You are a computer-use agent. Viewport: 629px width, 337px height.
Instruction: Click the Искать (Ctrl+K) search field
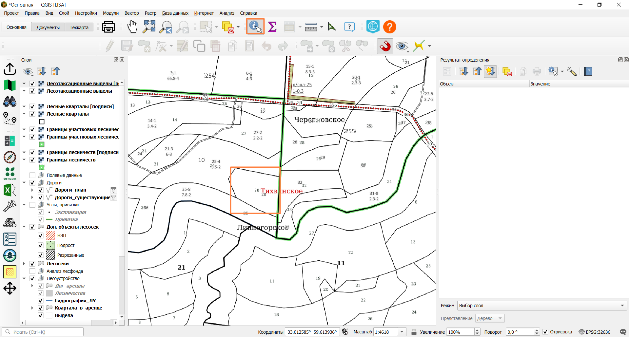pyautogui.click(x=43, y=332)
